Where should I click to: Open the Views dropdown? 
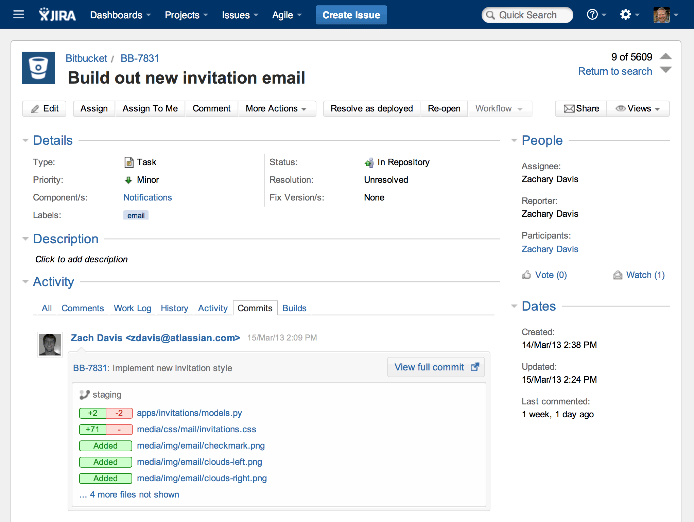point(638,108)
